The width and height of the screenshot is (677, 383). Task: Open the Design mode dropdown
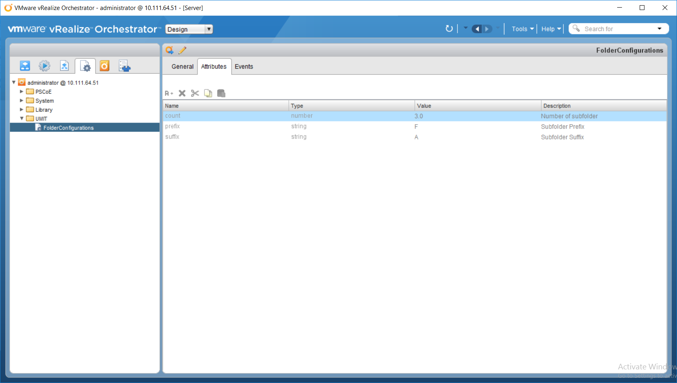tap(189, 29)
